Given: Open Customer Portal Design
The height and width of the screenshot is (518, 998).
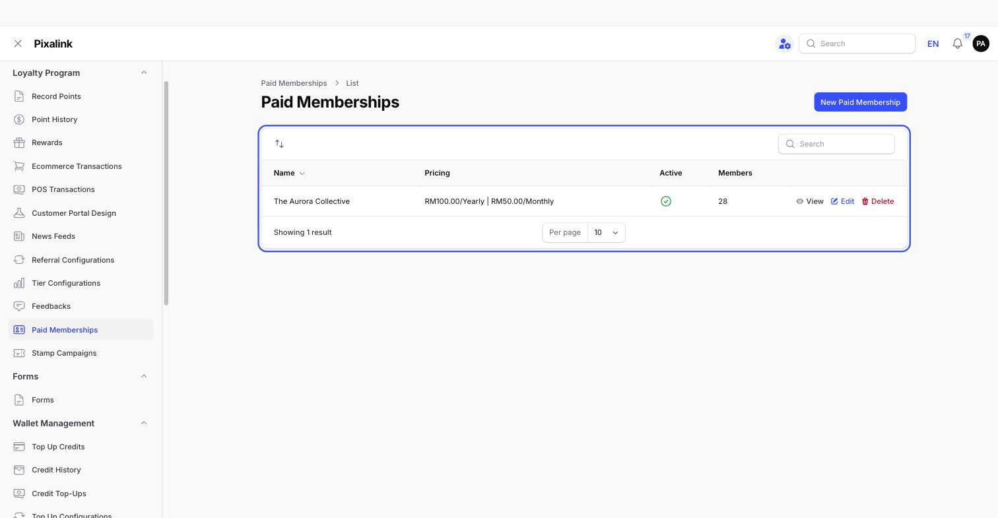Looking at the screenshot, I should coord(81,213).
